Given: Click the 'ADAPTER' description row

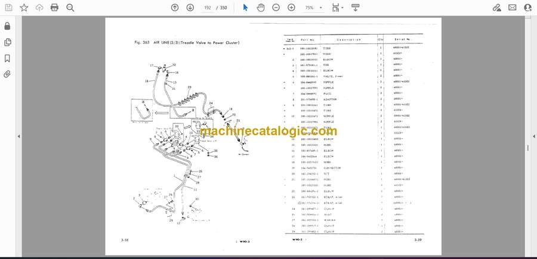Looking at the screenshot, I should [330, 99].
